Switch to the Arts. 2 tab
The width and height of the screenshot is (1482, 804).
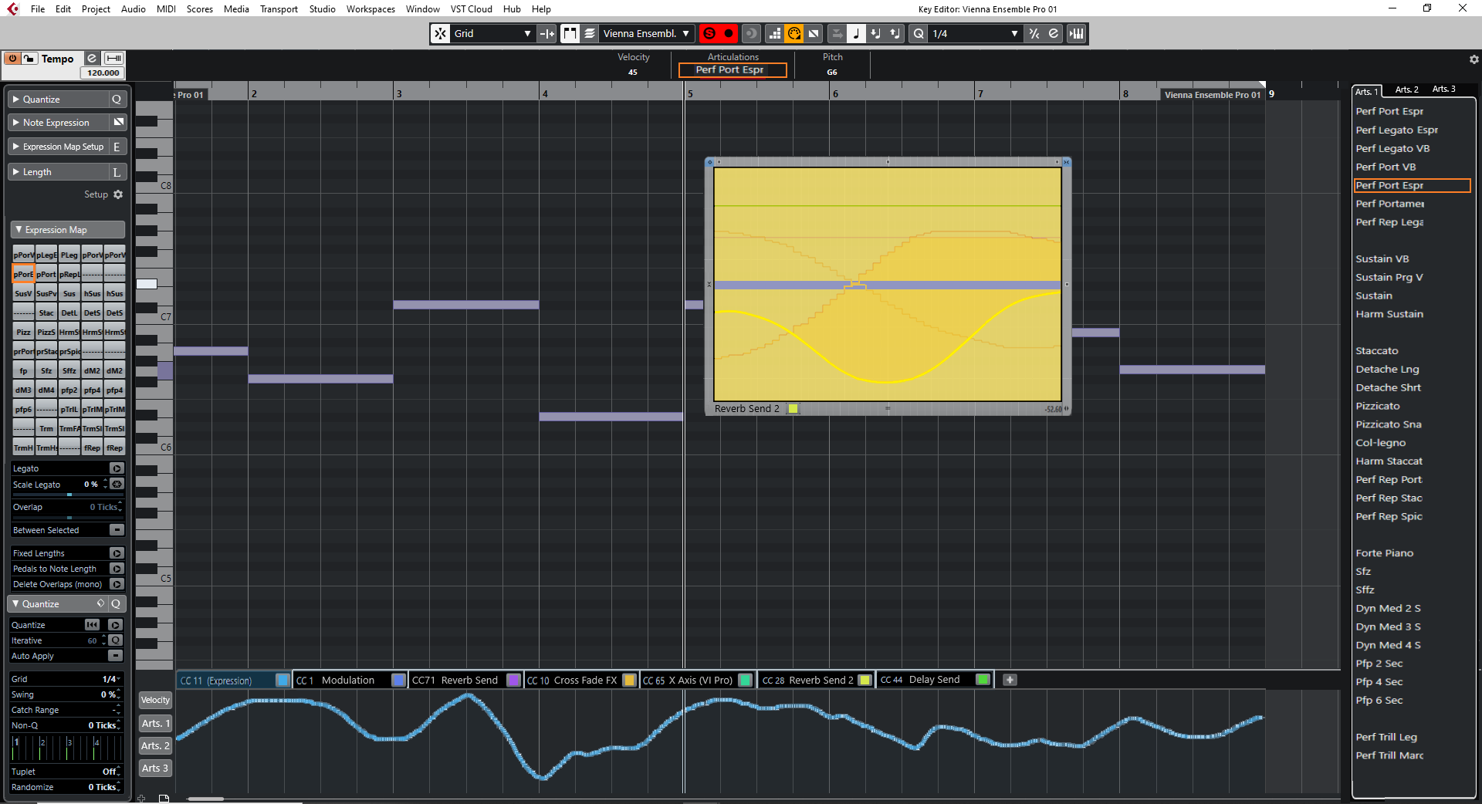(1406, 90)
